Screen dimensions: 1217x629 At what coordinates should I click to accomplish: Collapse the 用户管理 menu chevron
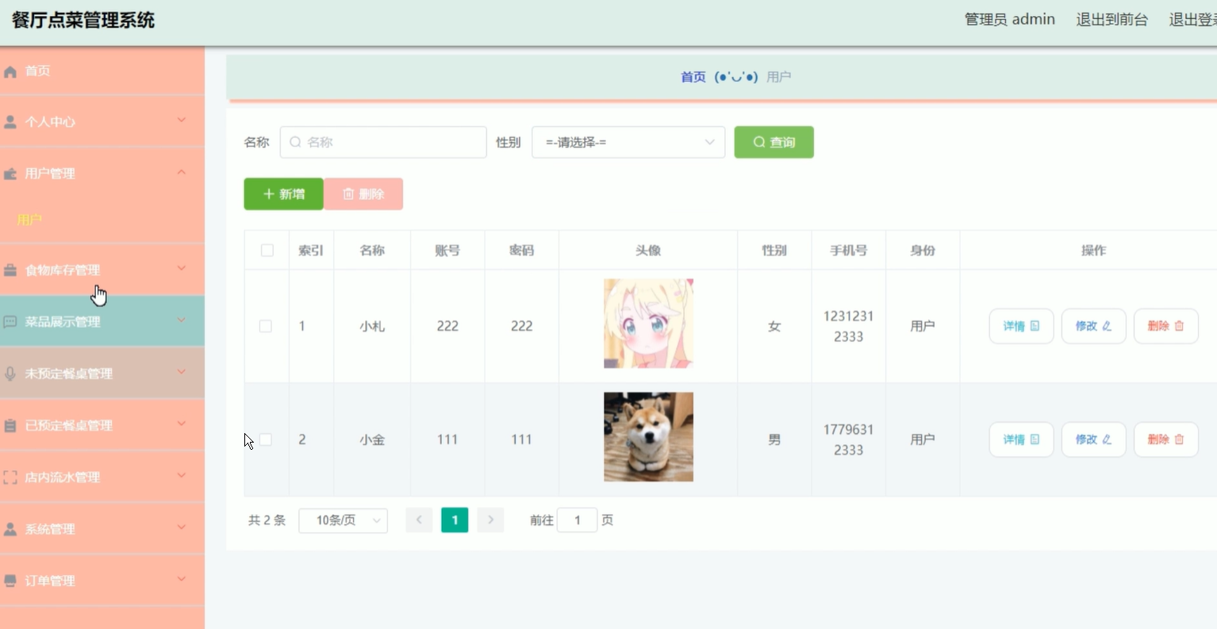[x=182, y=172]
